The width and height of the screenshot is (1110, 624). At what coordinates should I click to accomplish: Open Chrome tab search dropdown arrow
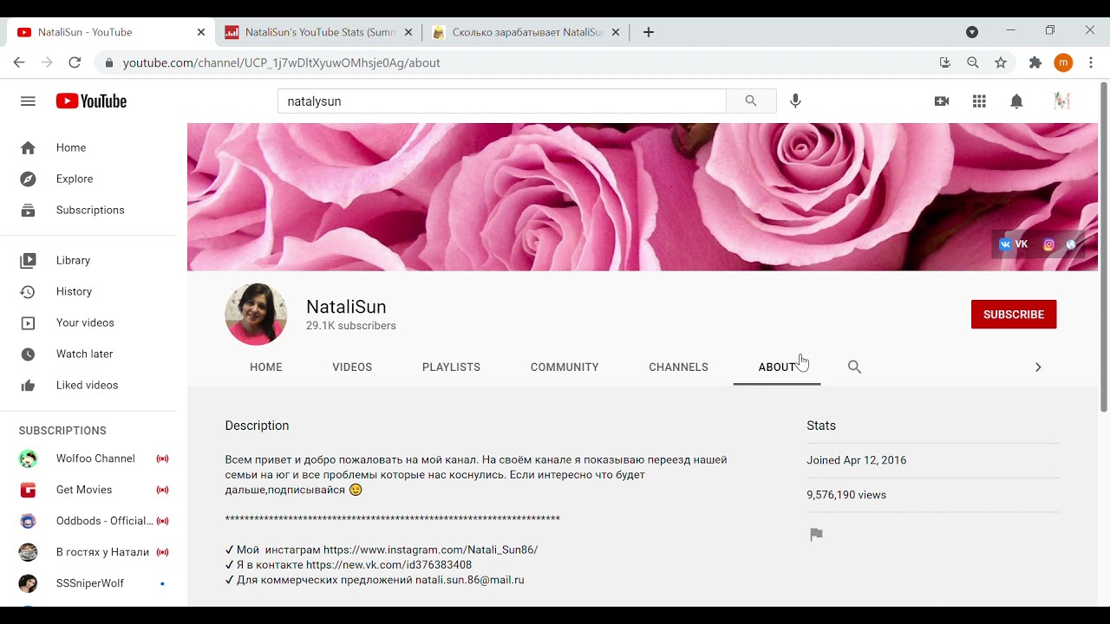click(x=972, y=32)
